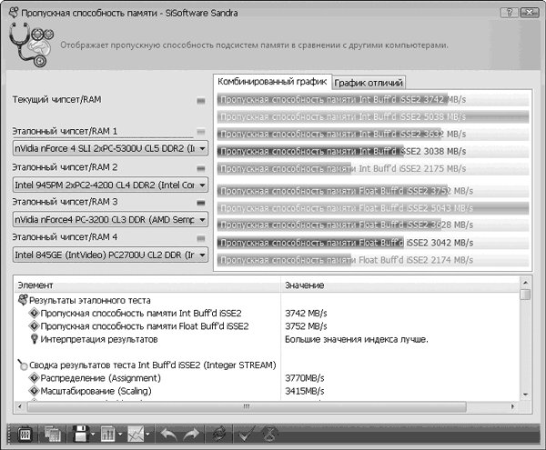This screenshot has height=450, width=546.
Task: Click the save floppy disk icon
Action: click(81, 434)
